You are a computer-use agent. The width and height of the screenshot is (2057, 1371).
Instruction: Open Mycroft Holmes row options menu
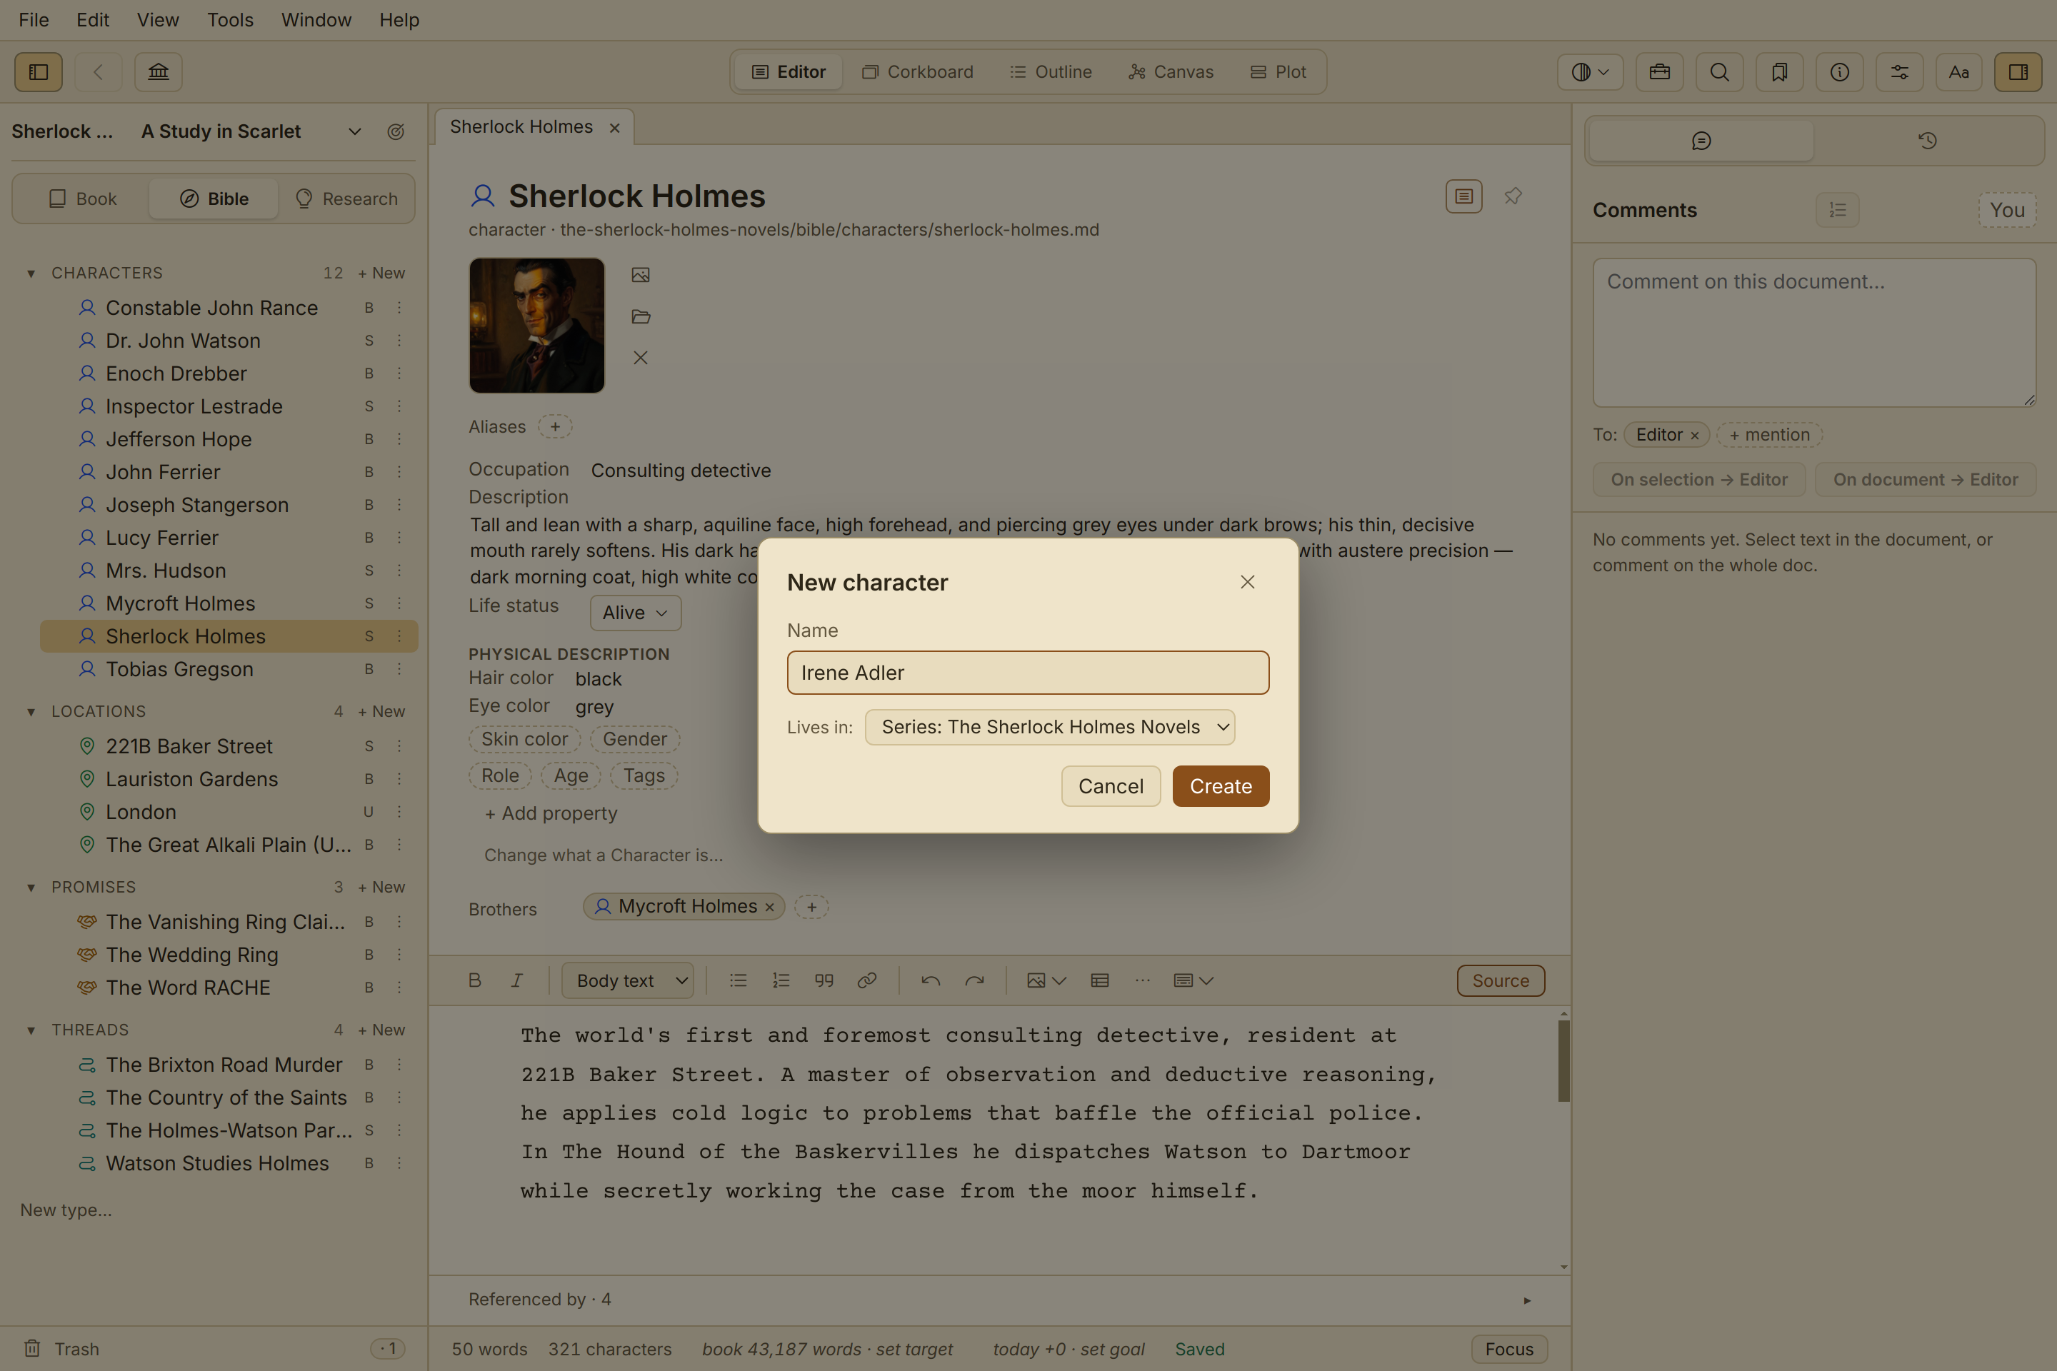click(x=400, y=603)
